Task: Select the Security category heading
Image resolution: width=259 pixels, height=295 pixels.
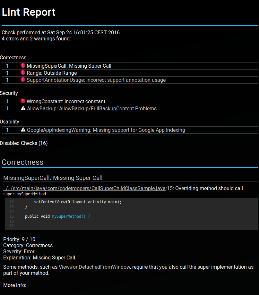Action: click(x=9, y=93)
